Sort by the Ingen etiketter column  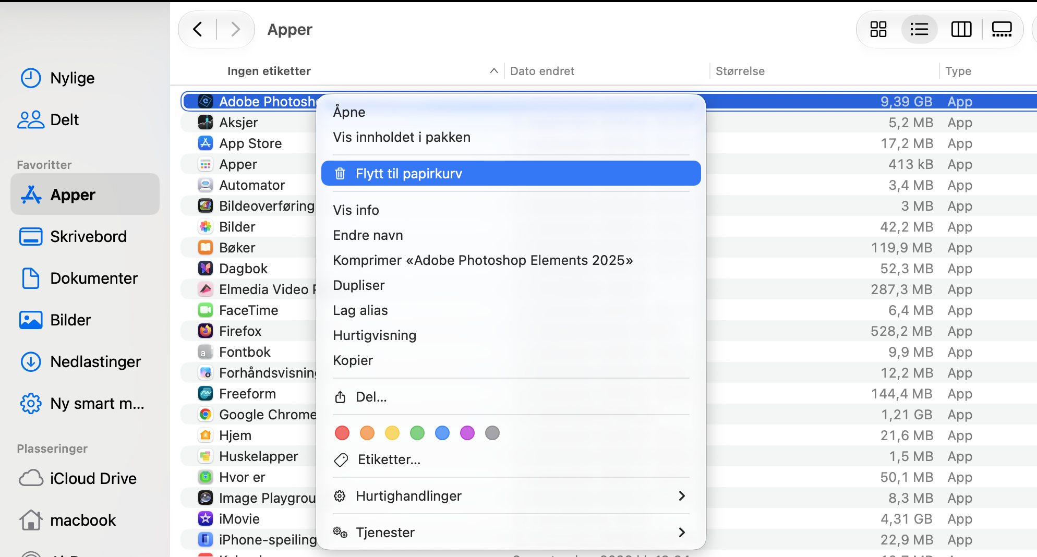tap(269, 71)
